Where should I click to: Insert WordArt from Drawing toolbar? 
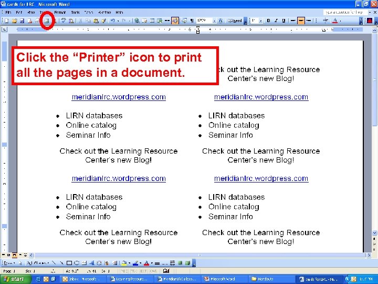[91, 263]
